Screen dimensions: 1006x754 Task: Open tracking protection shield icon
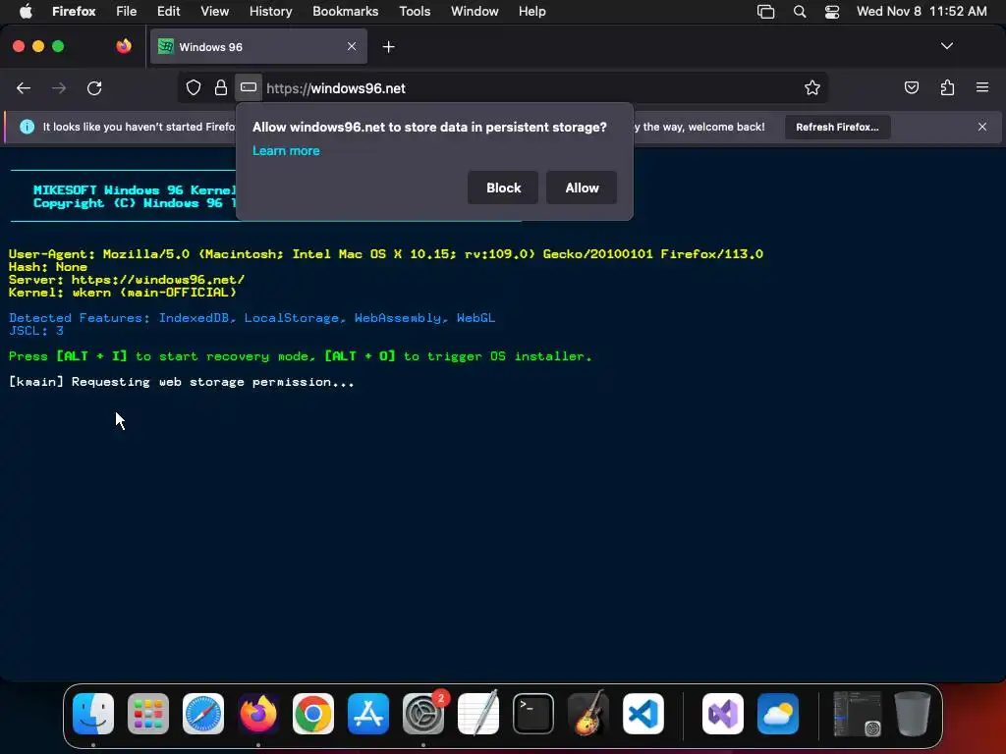click(194, 88)
